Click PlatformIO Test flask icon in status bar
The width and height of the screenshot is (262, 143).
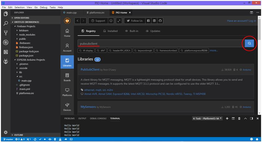coord(60,139)
